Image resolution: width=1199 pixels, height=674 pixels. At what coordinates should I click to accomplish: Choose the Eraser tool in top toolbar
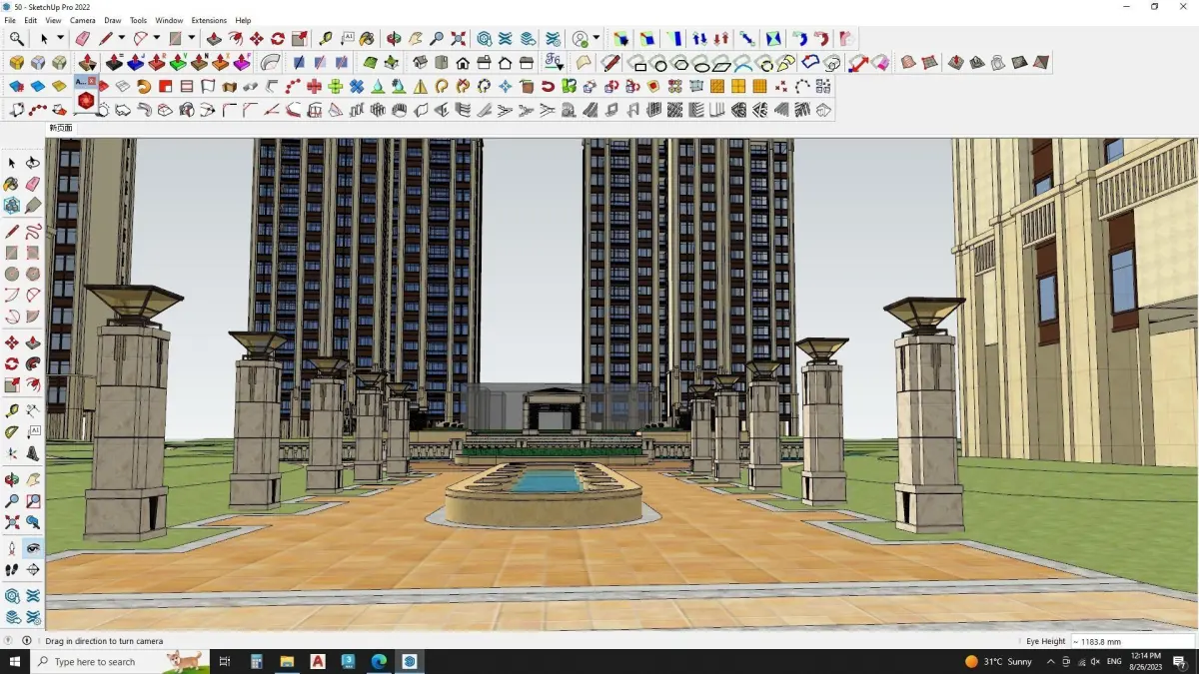[x=83, y=38]
